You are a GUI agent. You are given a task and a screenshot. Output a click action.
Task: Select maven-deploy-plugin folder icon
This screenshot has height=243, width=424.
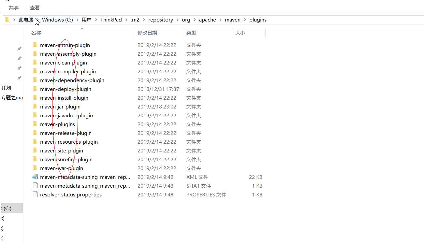[x=35, y=89]
